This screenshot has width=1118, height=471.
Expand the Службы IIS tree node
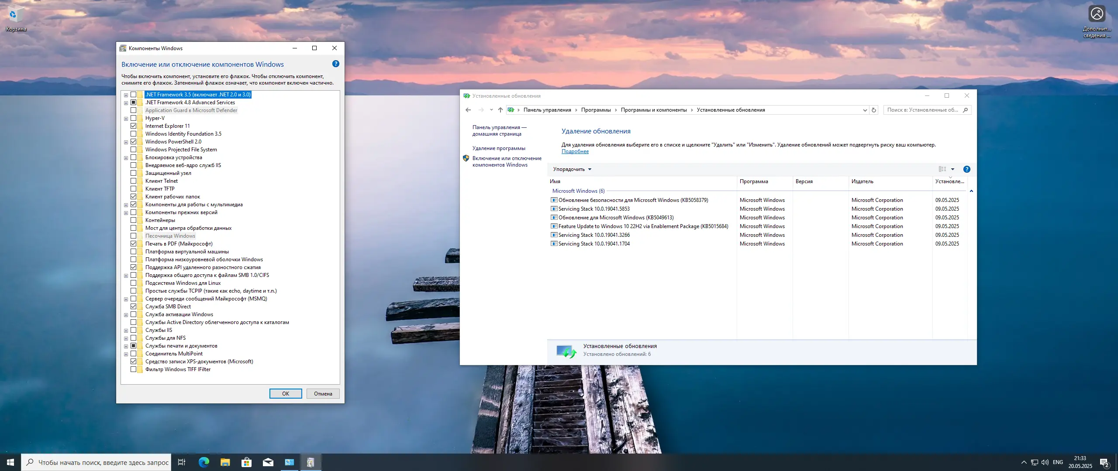click(x=126, y=331)
